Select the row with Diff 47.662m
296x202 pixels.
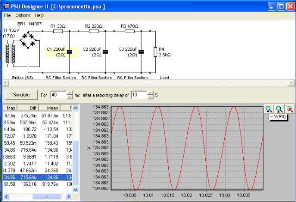(x=38, y=171)
